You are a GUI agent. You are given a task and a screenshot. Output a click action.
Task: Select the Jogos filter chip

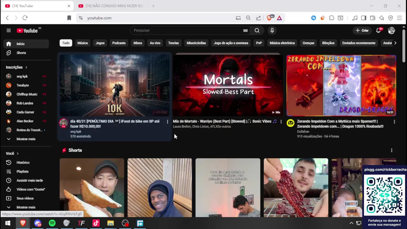pos(100,43)
